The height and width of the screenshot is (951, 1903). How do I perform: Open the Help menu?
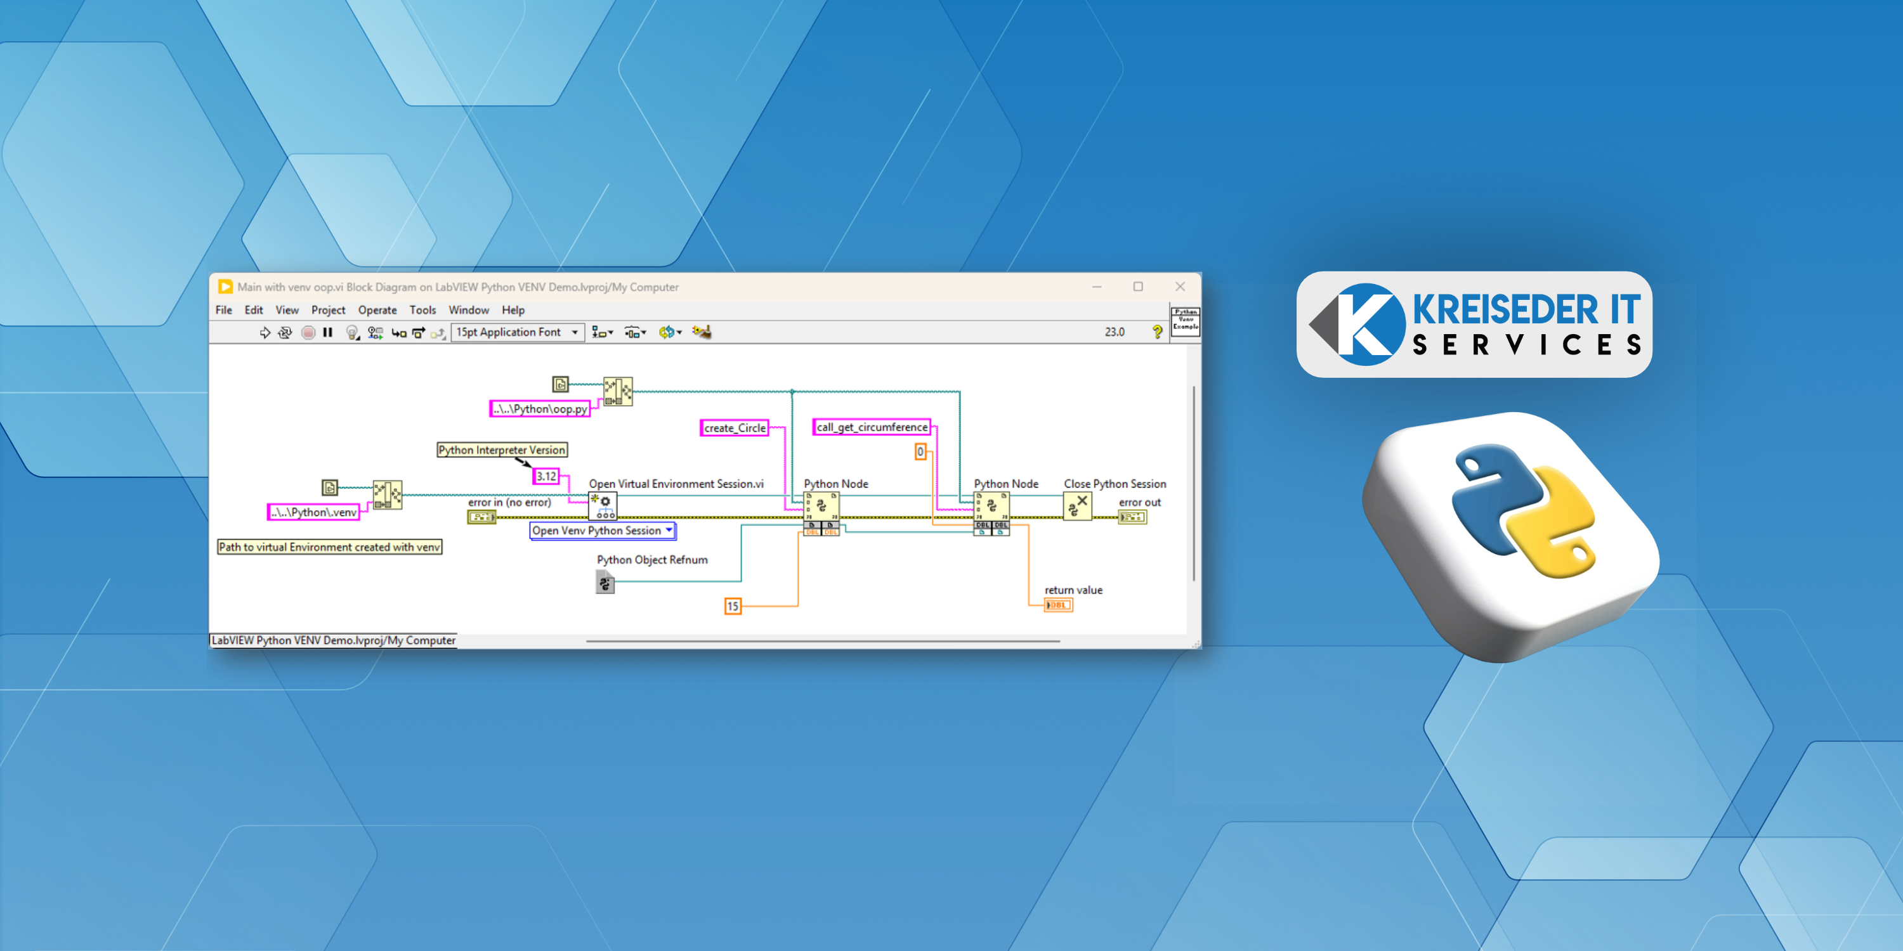pyautogui.click(x=513, y=310)
